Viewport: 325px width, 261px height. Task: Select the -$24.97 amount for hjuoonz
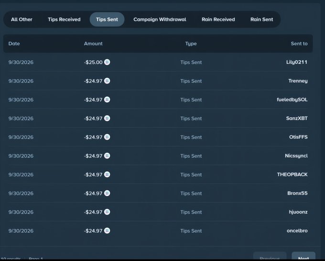coord(93,212)
